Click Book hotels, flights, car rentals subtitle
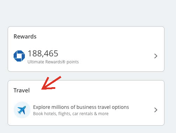The width and height of the screenshot is (176, 133). pyautogui.click(x=71, y=114)
